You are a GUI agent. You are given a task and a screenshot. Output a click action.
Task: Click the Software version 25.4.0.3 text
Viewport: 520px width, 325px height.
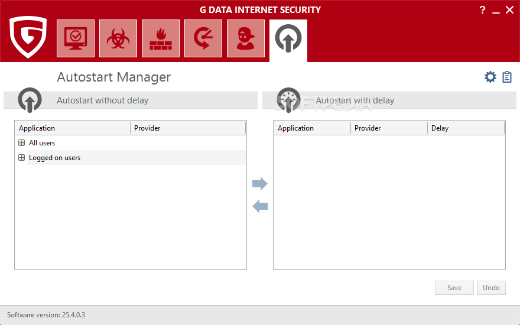(x=46, y=315)
